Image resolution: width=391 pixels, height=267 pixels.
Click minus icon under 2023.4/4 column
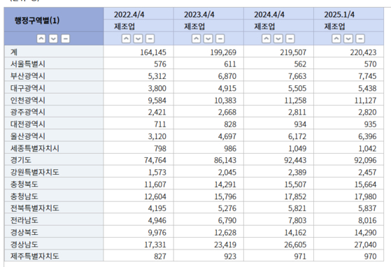tap(220, 38)
